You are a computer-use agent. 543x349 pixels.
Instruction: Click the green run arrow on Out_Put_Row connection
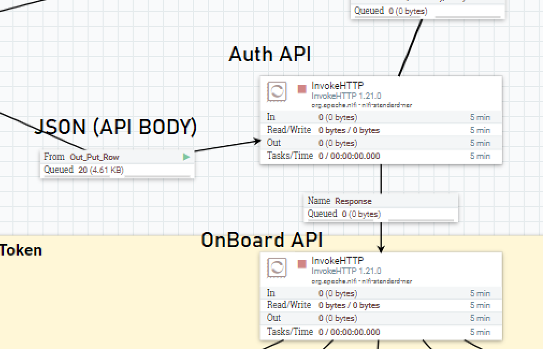[x=186, y=156]
